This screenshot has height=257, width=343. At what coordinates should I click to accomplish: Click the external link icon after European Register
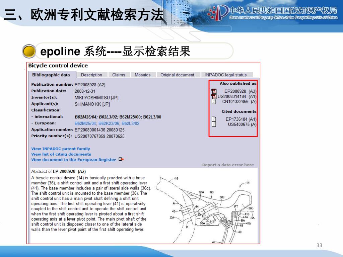click(121, 159)
